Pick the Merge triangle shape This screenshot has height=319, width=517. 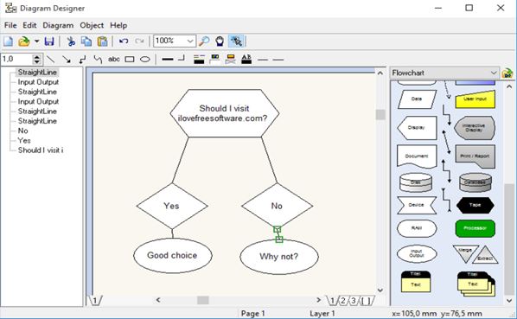tap(465, 253)
